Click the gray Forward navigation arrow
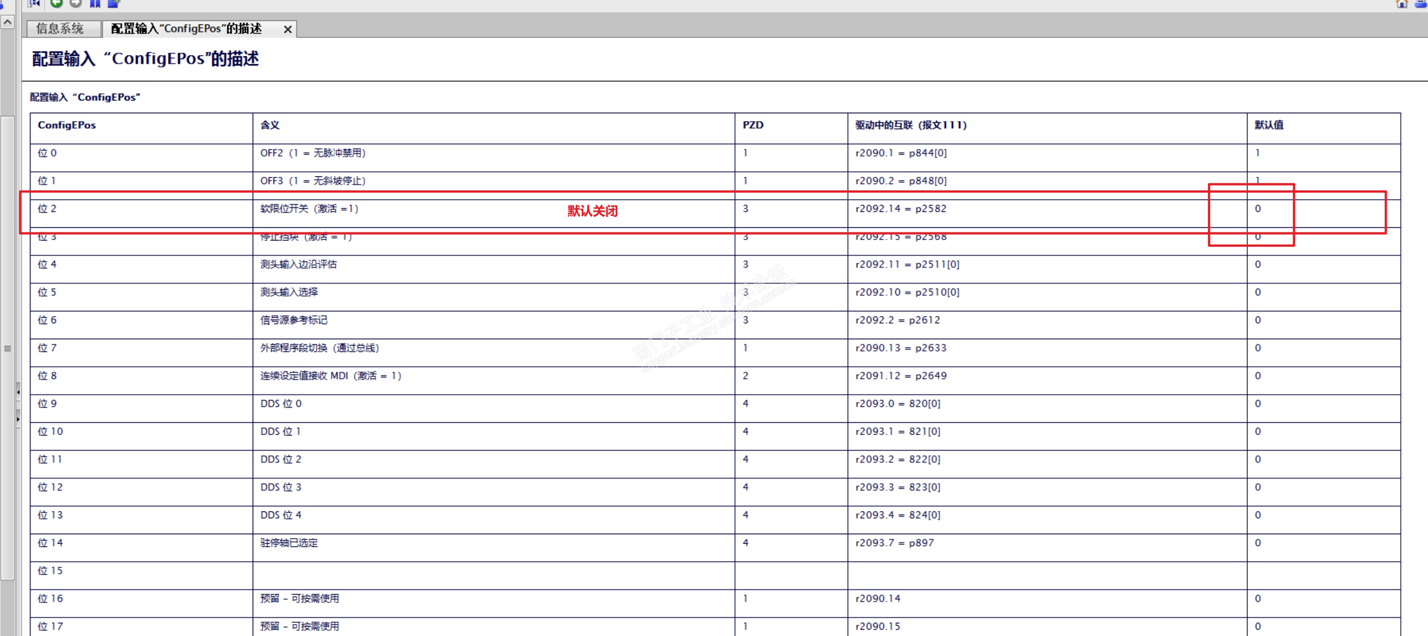1428x636 pixels. click(x=76, y=3)
